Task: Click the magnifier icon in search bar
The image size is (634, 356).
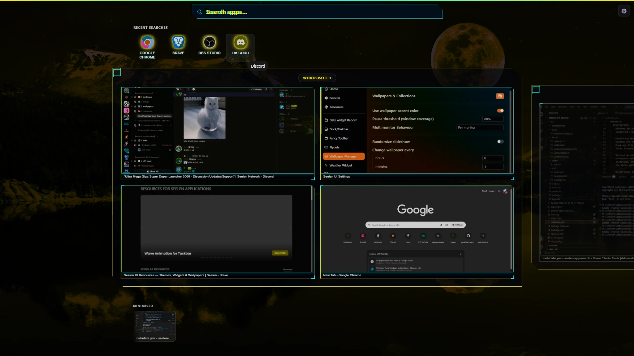Action: pyautogui.click(x=199, y=12)
